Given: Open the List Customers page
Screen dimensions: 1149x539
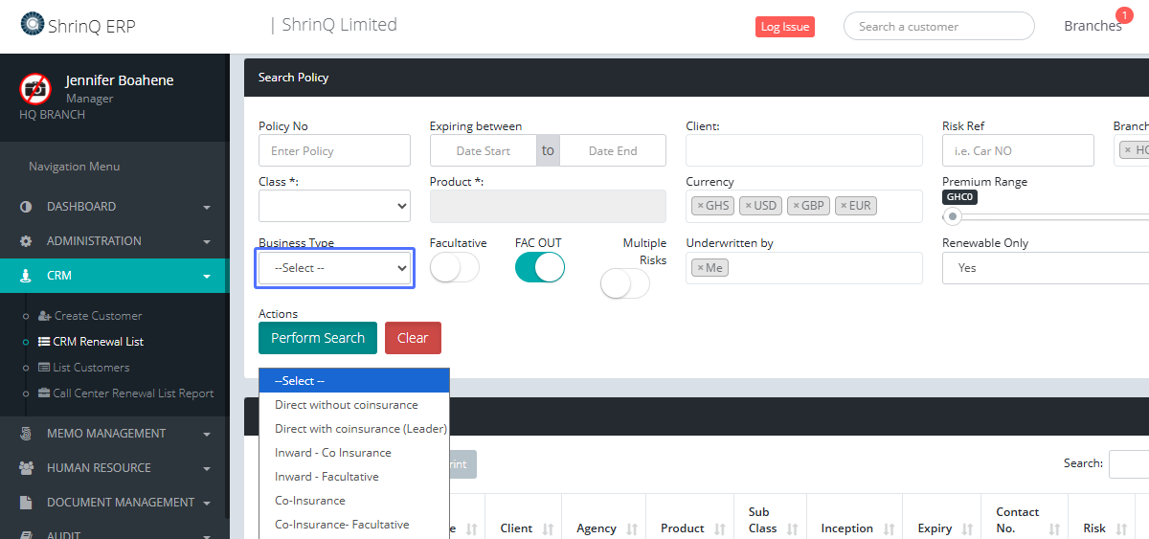Looking at the screenshot, I should (x=91, y=368).
